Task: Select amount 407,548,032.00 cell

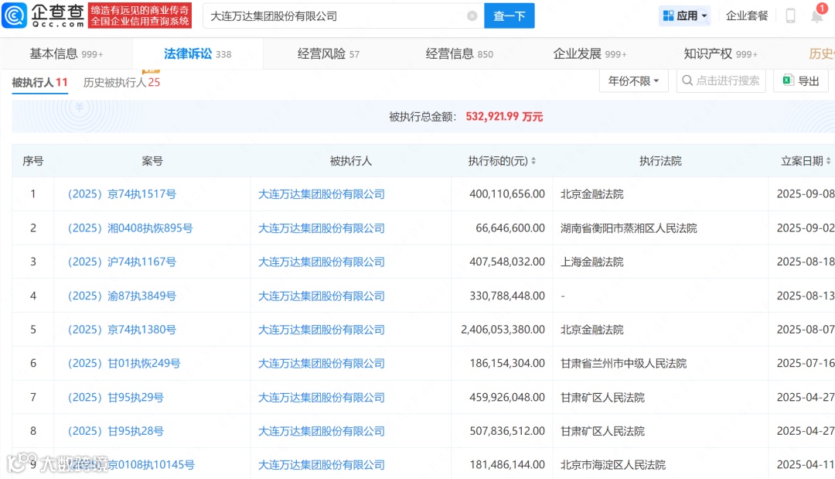Action: coord(507,262)
